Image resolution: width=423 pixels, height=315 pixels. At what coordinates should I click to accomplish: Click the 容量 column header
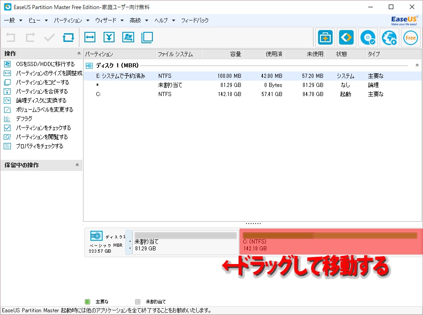point(222,54)
